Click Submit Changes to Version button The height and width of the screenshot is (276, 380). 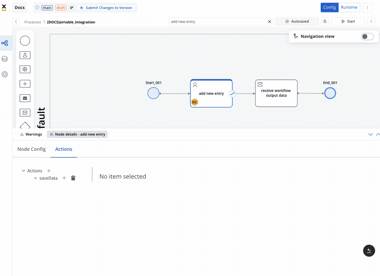(x=106, y=8)
